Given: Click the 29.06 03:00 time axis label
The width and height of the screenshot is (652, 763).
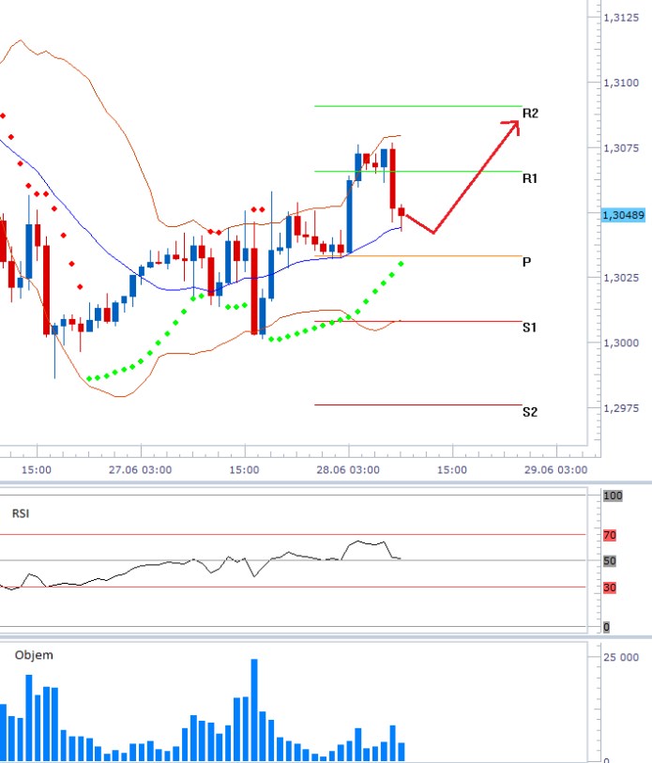Looking at the screenshot, I should 555,470.
